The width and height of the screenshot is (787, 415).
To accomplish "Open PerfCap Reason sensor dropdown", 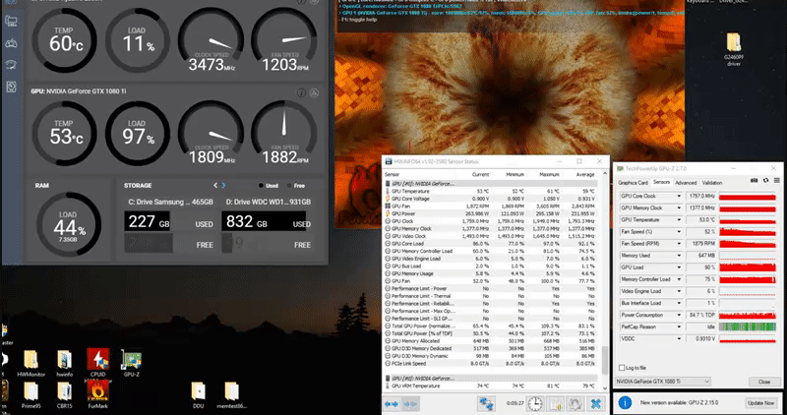I will [679, 326].
